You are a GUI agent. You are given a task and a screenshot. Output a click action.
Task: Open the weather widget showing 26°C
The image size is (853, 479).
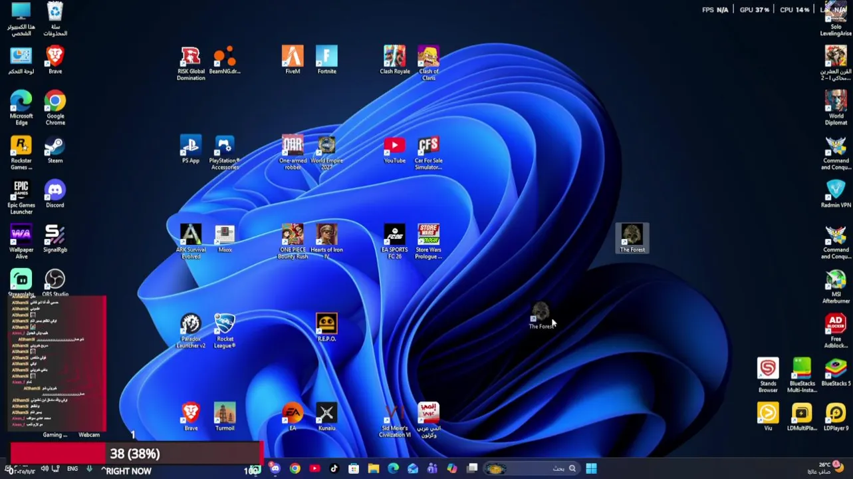click(824, 468)
